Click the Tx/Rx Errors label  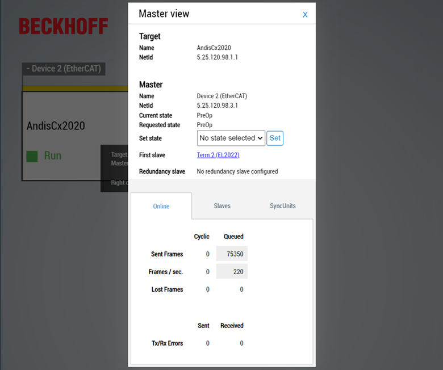coord(167,343)
